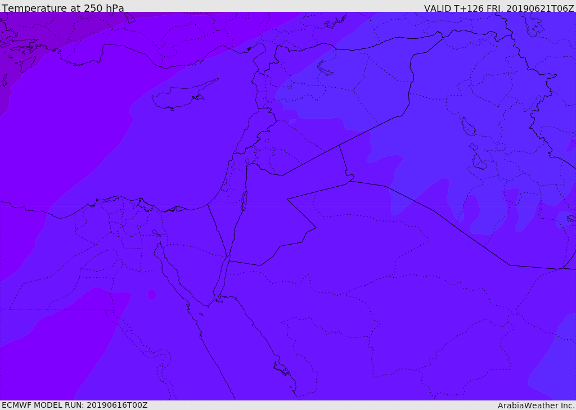
Task: Click the 'VALID T+126 FRI. 20190621T06Z' label
Action: (x=498, y=8)
